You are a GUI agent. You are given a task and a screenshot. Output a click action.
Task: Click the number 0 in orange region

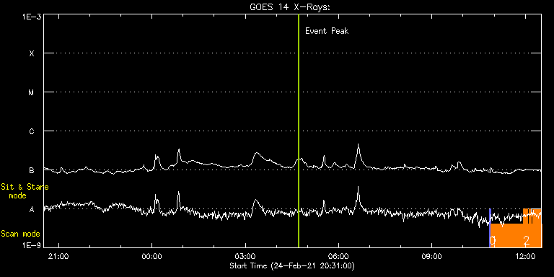pos(493,241)
